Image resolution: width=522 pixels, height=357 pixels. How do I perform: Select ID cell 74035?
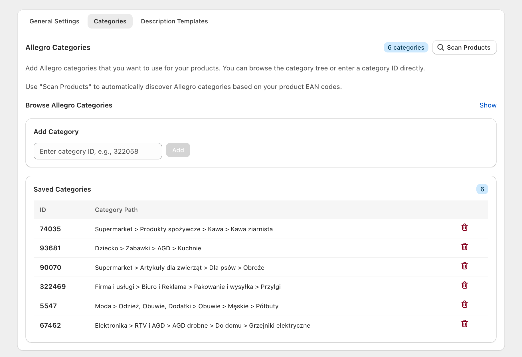coord(50,229)
